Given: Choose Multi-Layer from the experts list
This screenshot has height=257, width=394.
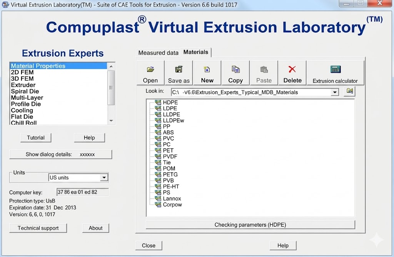Looking at the screenshot, I should [x=58, y=97].
